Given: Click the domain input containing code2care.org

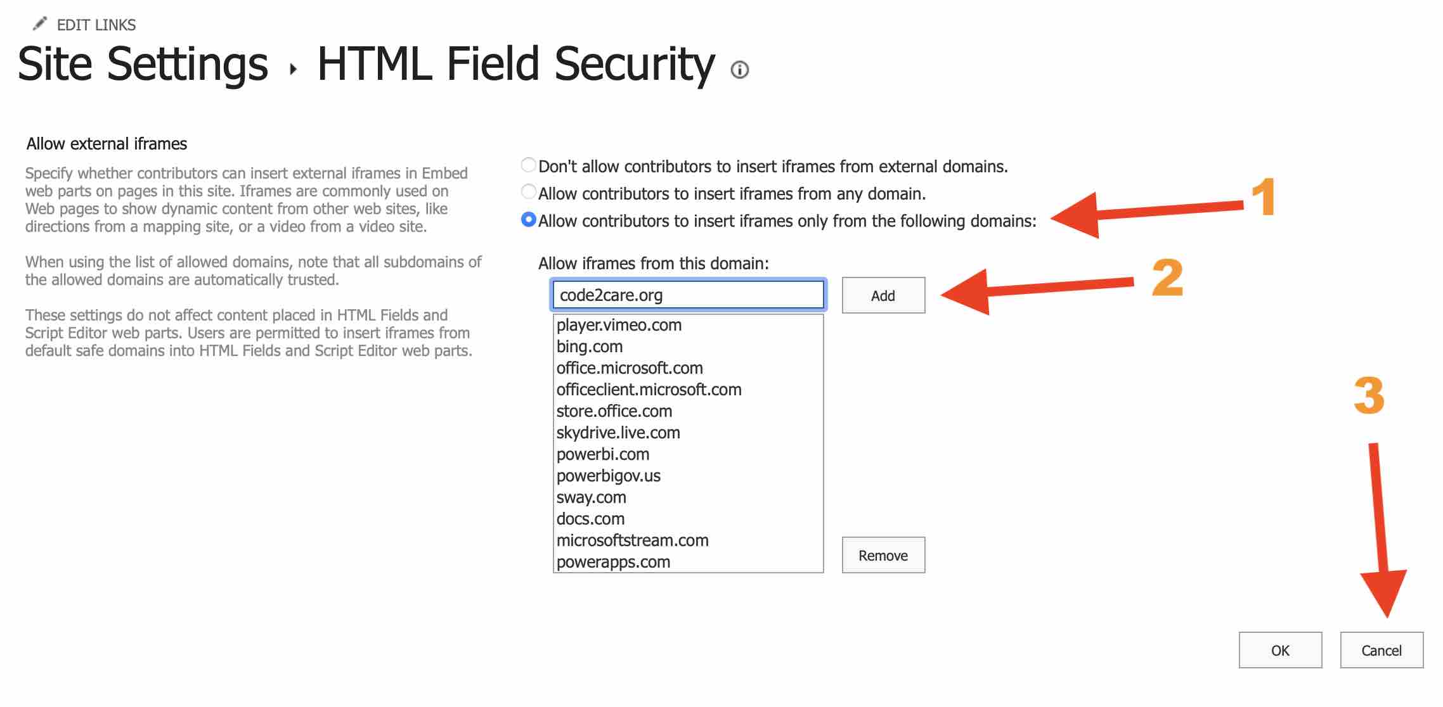Looking at the screenshot, I should [688, 295].
